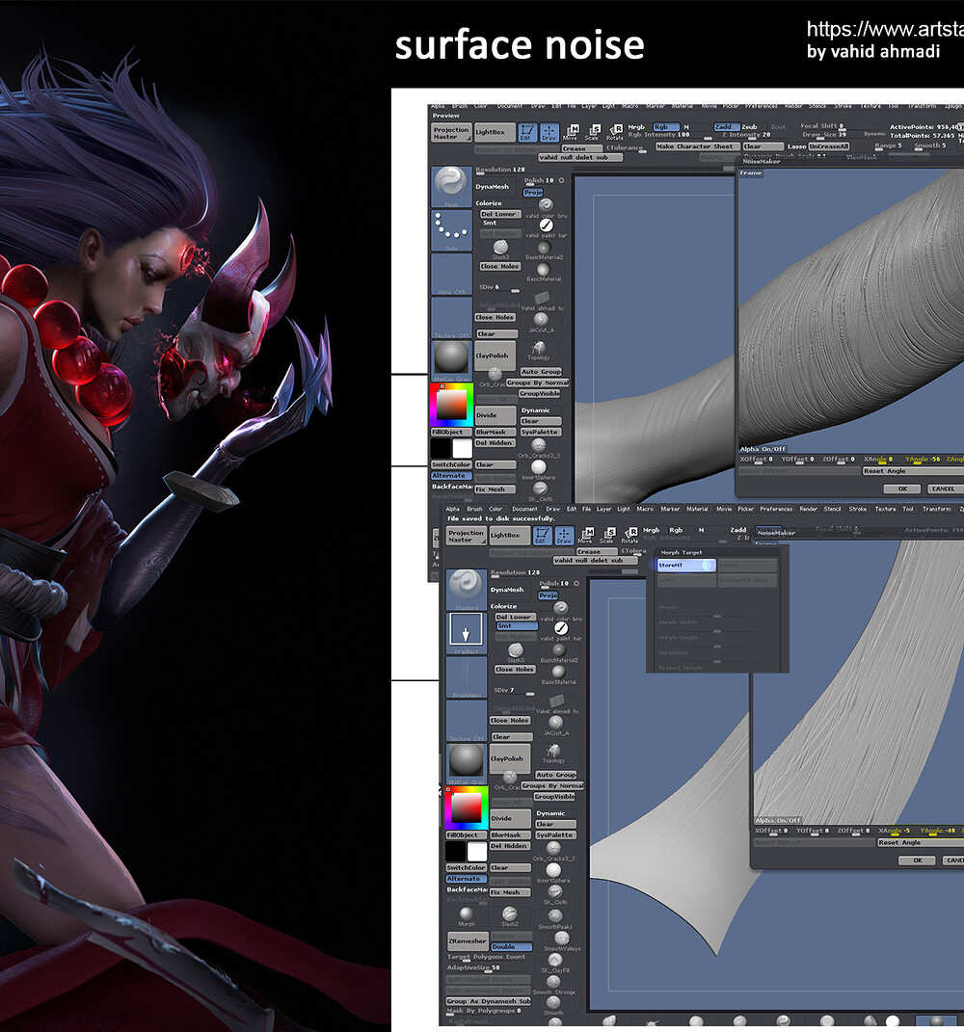Toggle Zadd mode in upper screenshot
The width and height of the screenshot is (964, 1032).
point(726,127)
